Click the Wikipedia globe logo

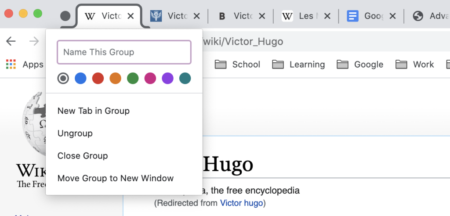coord(34,123)
